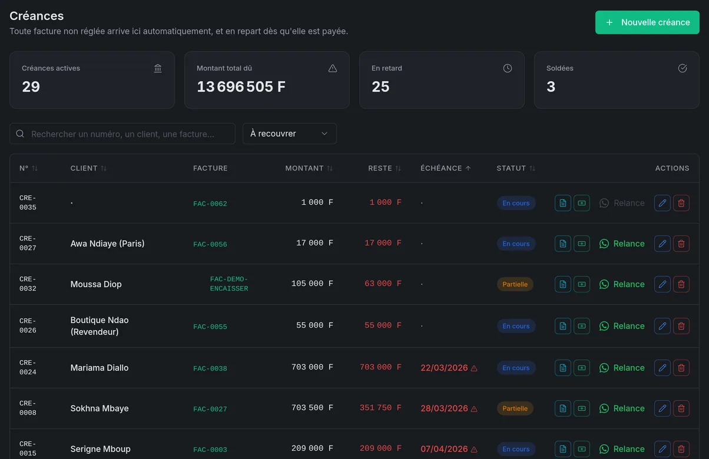
Task: Click the banknote payment icon for Awa Ndiaye
Action: tap(582, 244)
